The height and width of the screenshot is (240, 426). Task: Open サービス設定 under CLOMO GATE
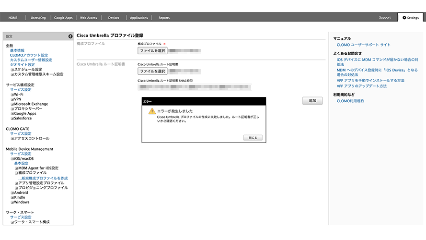[x=21, y=133]
